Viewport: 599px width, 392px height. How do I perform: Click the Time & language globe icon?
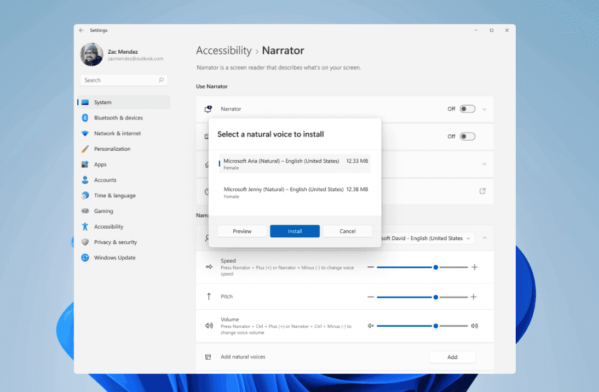tap(85, 195)
